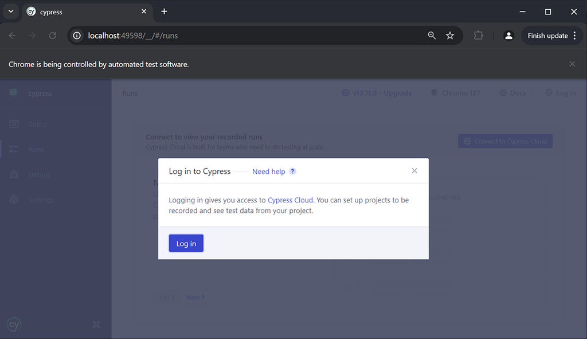Bookmark this page with star icon
587x339 pixels.
(450, 36)
